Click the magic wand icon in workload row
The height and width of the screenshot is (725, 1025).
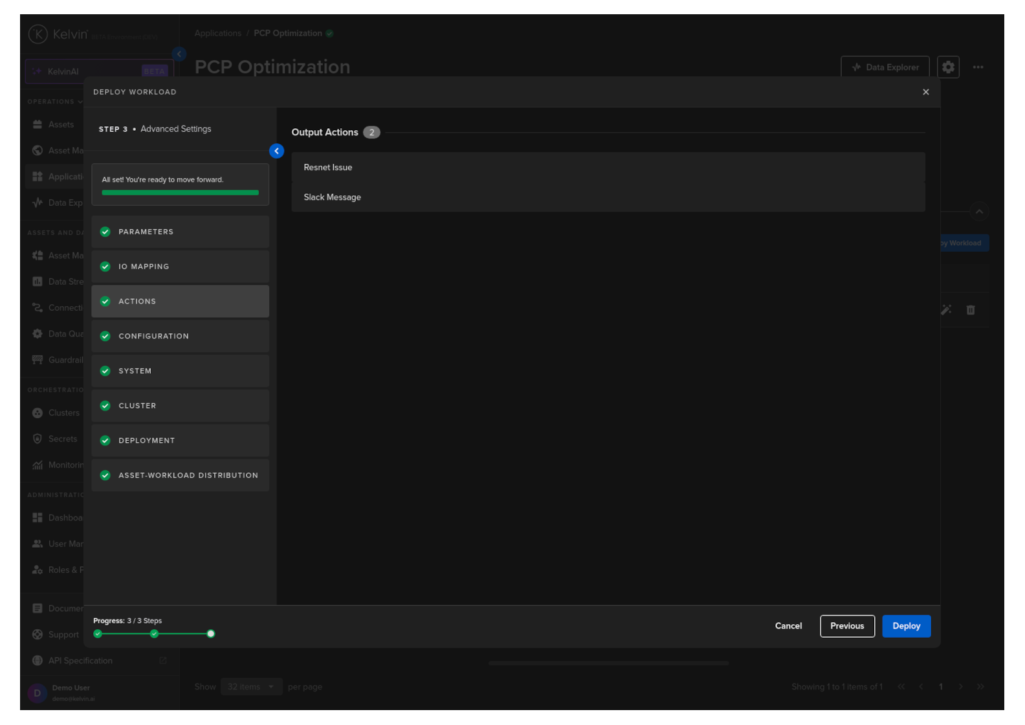(x=946, y=310)
